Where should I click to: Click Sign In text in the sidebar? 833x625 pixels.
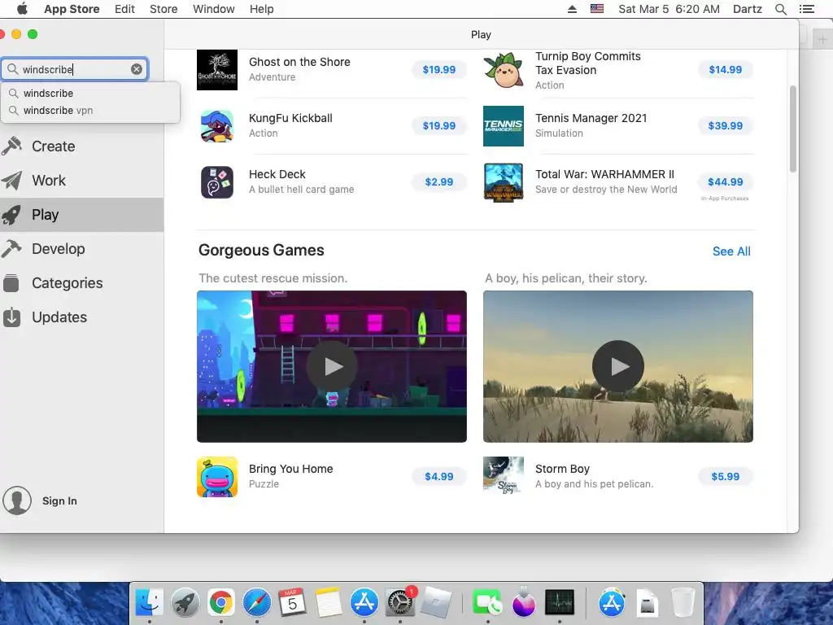[x=59, y=500]
